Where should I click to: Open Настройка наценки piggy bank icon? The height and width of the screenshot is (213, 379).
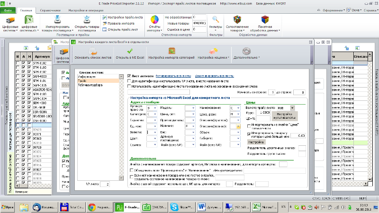coord(213,53)
